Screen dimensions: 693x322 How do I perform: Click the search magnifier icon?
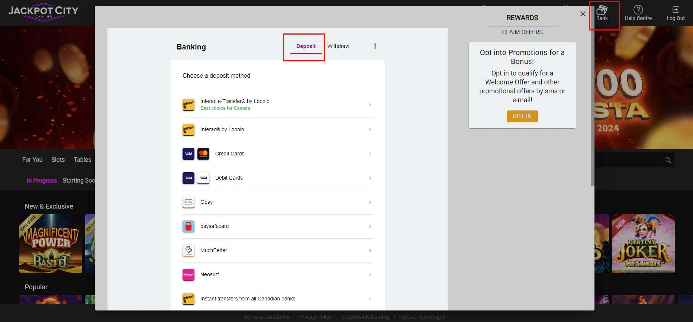tap(668, 160)
